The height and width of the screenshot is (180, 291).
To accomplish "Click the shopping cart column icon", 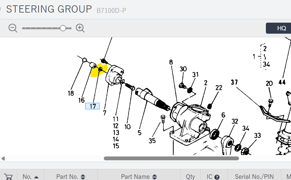I will pos(8,176).
